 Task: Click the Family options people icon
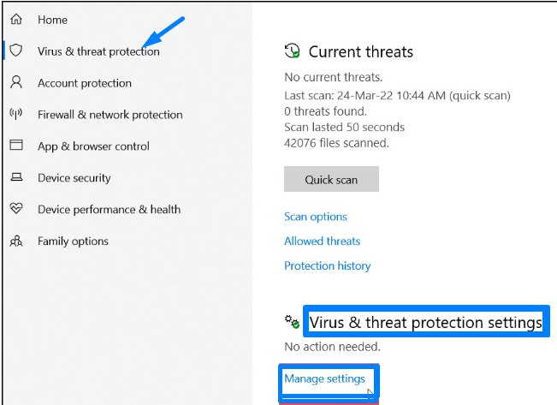tap(16, 241)
